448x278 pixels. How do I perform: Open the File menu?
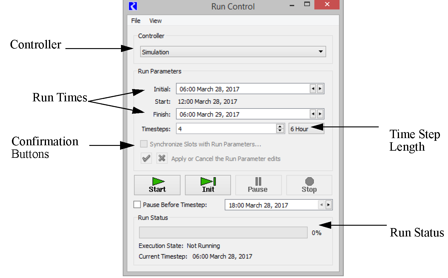[x=136, y=21]
